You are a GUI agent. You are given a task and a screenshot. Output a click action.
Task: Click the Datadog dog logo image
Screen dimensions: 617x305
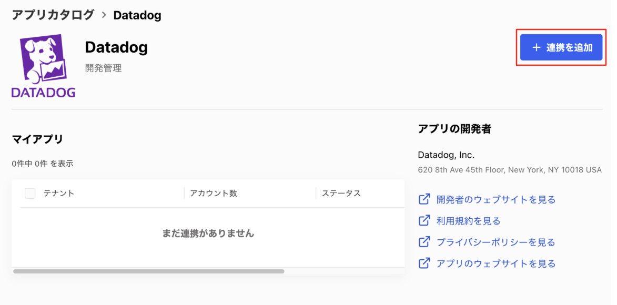[43, 66]
